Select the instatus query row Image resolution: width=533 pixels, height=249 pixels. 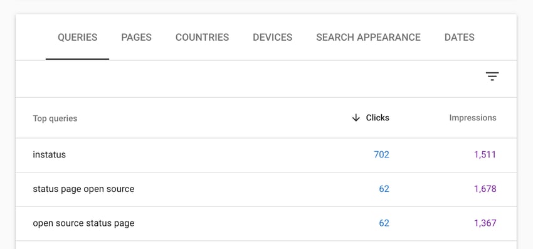click(266, 155)
